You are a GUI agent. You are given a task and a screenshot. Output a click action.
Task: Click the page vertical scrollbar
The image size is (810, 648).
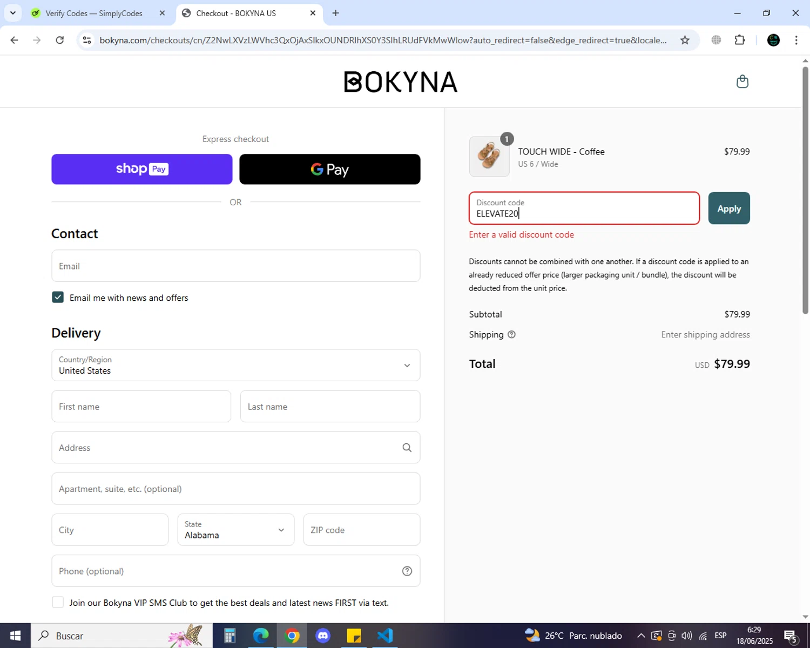[x=805, y=189]
